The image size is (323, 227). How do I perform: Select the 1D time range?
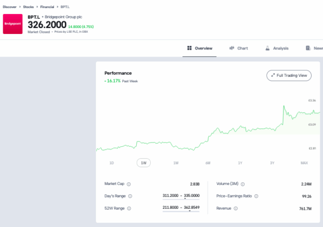coord(111,163)
